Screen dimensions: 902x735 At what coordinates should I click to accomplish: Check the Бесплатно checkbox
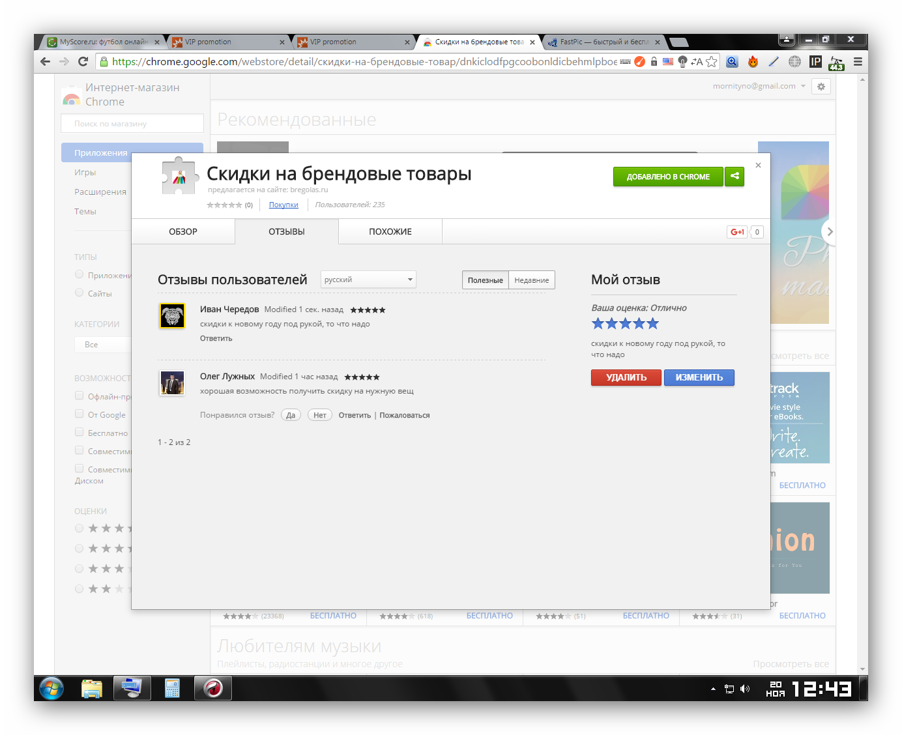pos(79,432)
